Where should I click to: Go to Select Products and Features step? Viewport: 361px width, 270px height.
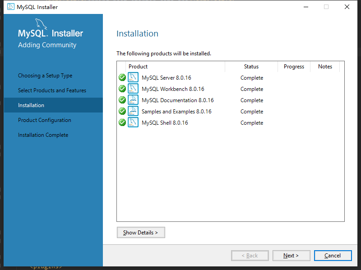point(52,90)
